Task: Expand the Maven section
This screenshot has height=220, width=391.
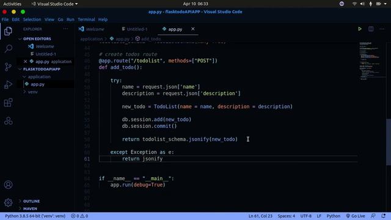Action: point(30,208)
